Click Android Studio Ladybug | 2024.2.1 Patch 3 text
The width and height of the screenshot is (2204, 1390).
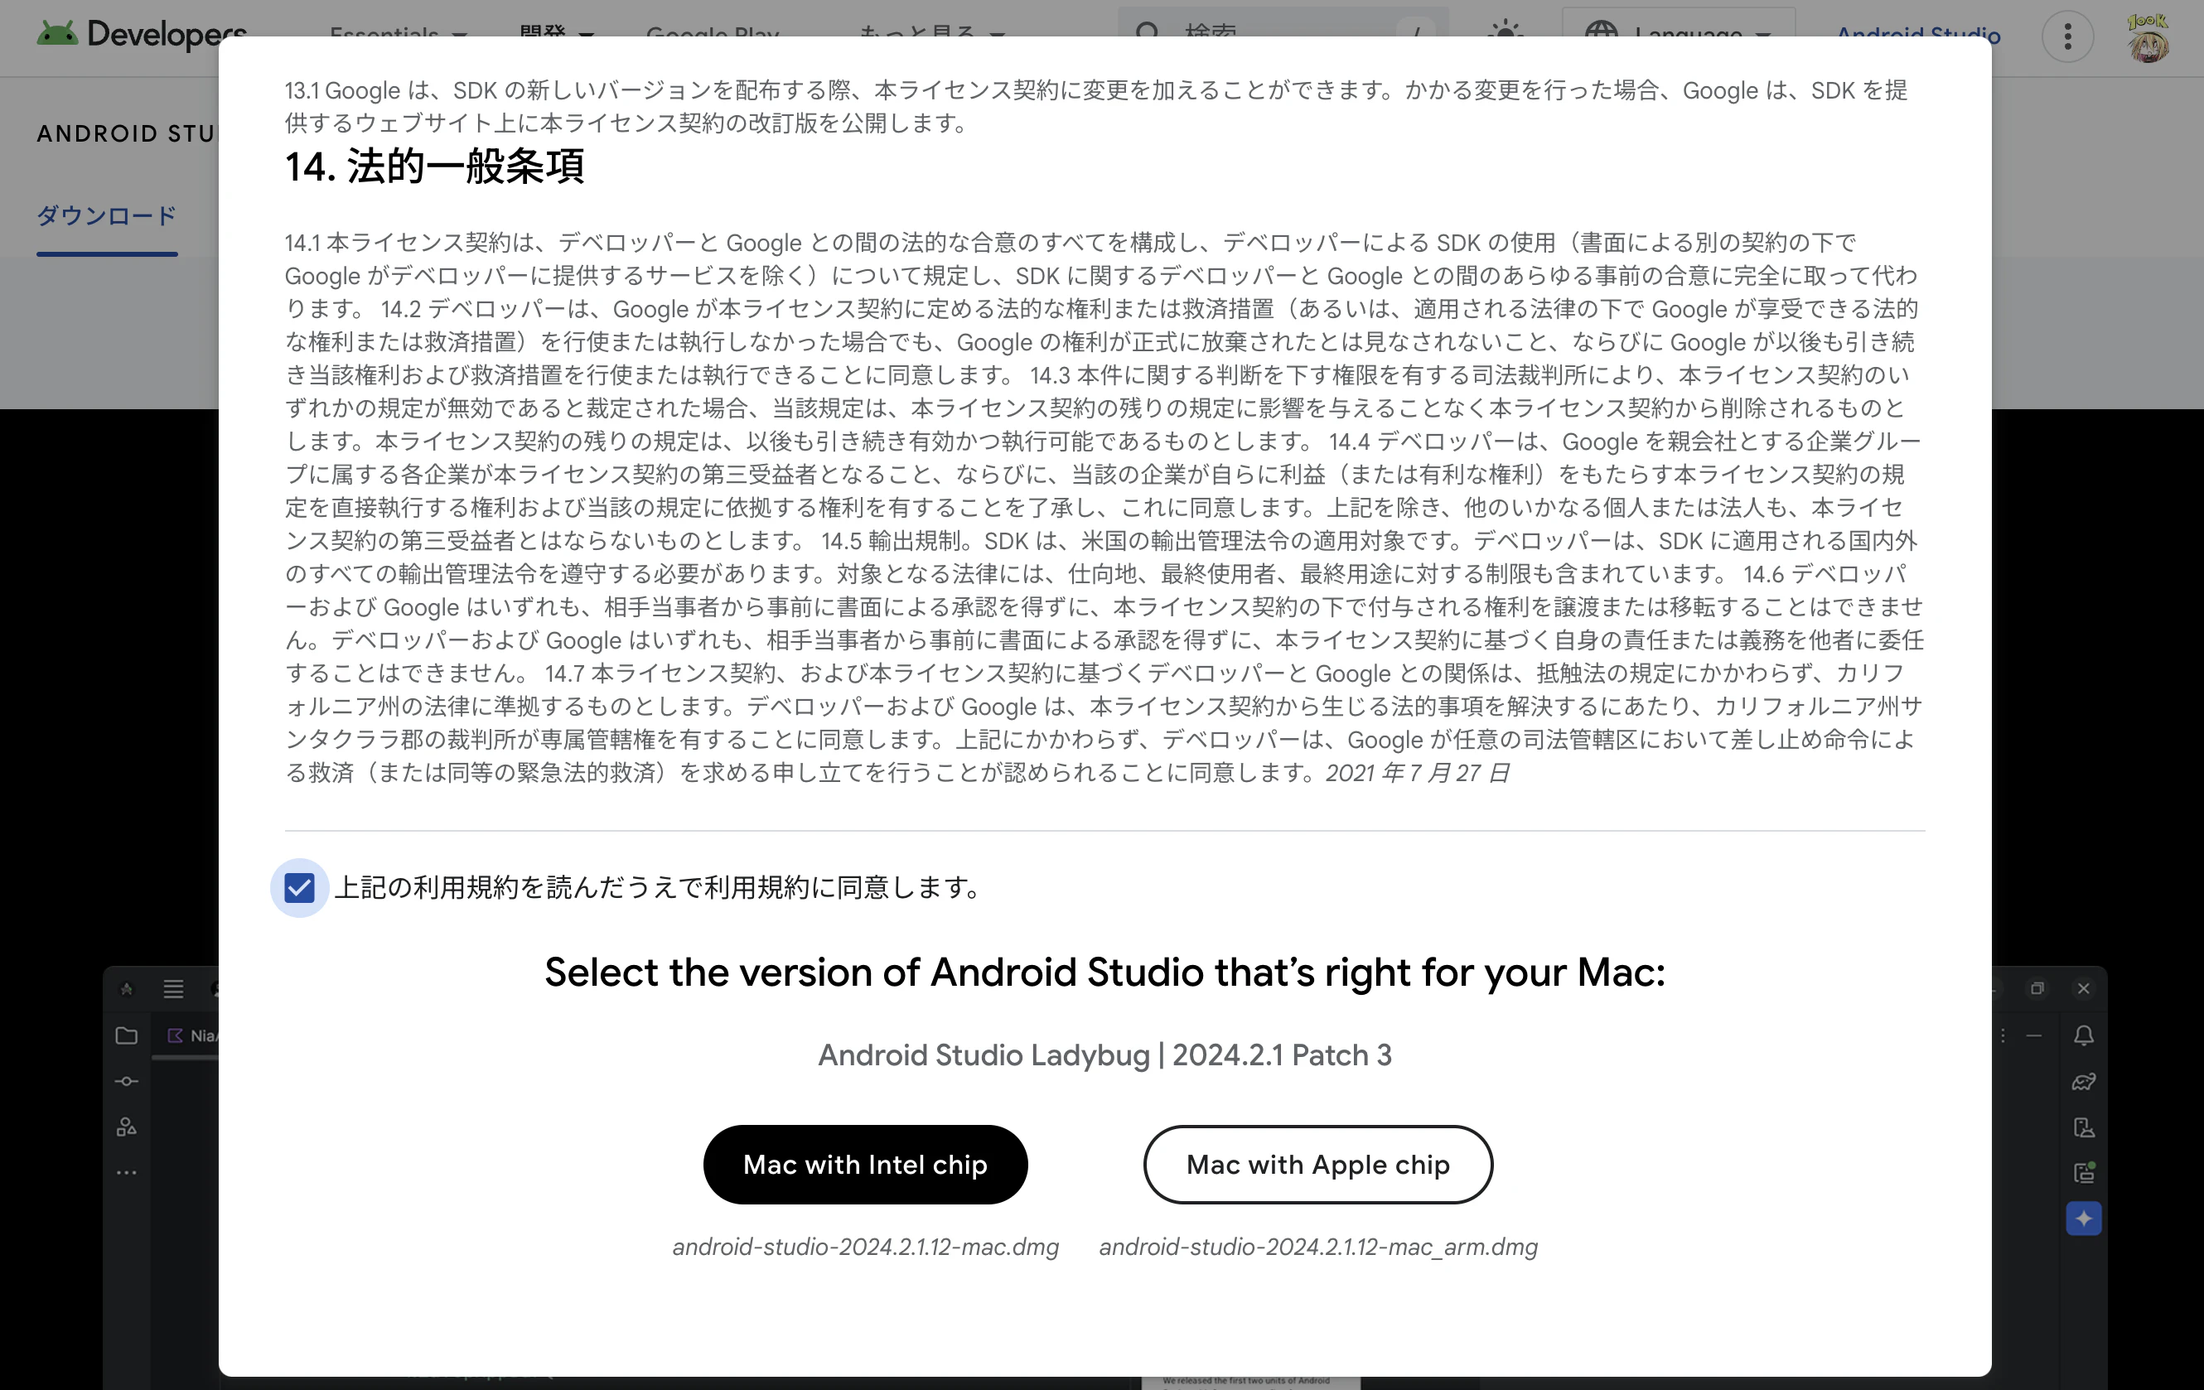[1104, 1055]
